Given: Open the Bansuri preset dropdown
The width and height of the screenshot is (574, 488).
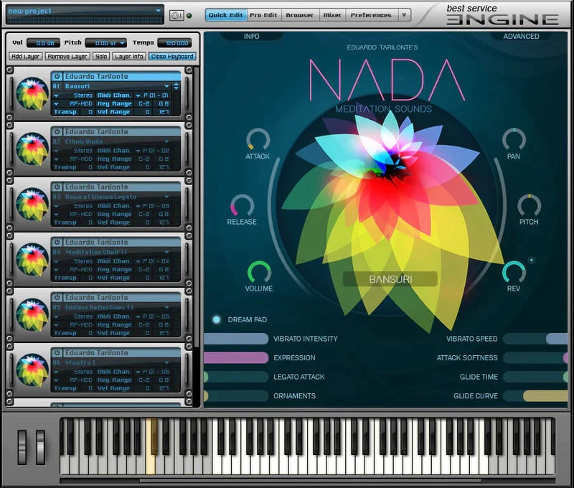Looking at the screenshot, I should click(167, 86).
